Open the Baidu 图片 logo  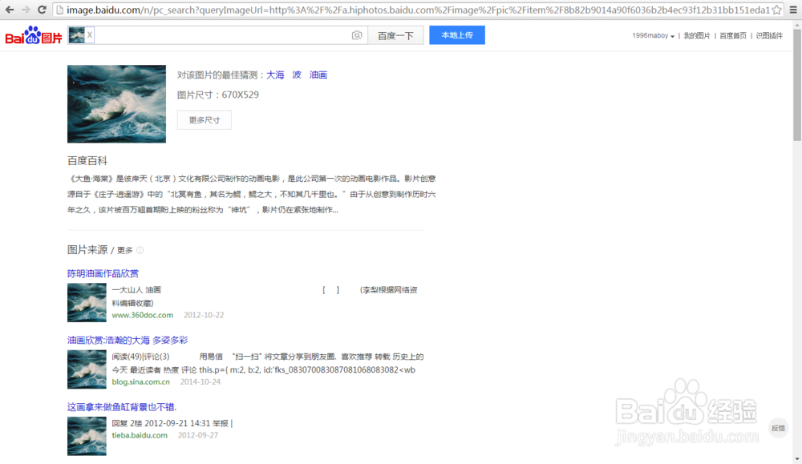click(34, 35)
